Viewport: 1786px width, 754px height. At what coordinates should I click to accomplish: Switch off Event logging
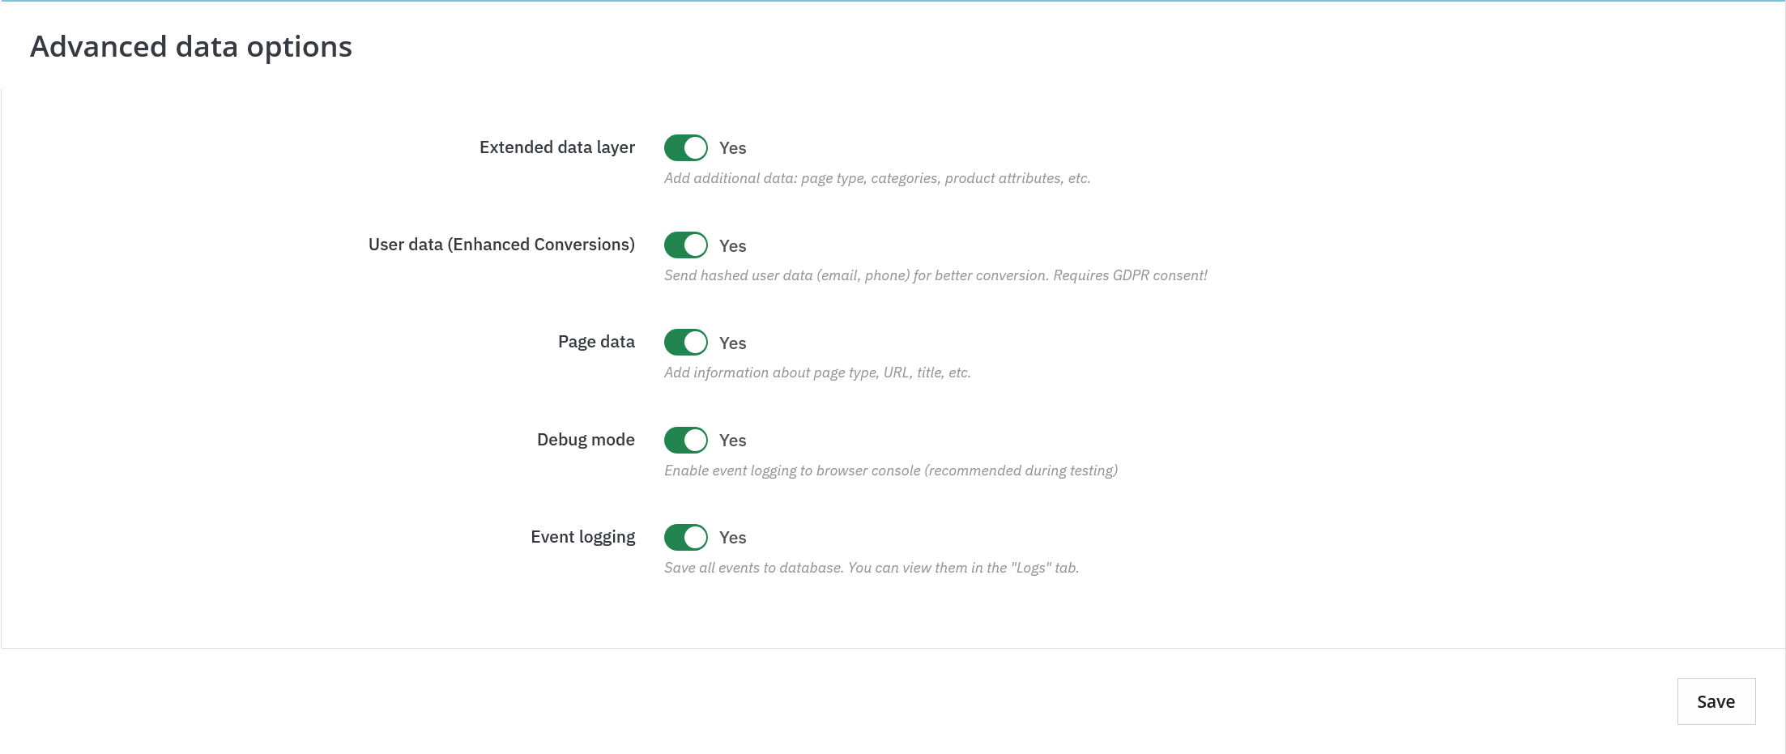coord(685,537)
